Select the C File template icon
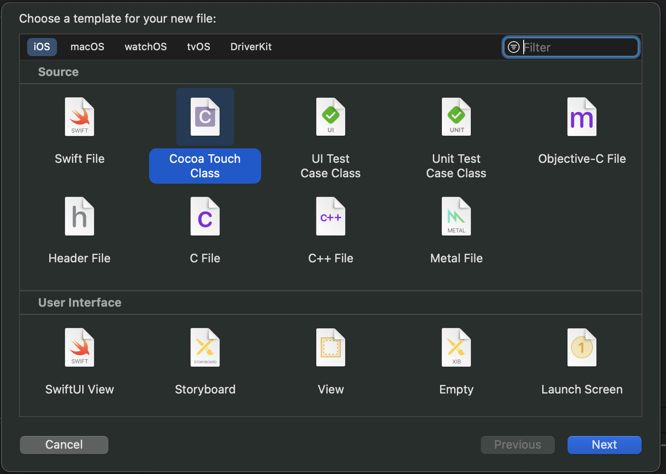The image size is (666, 474). (x=205, y=216)
